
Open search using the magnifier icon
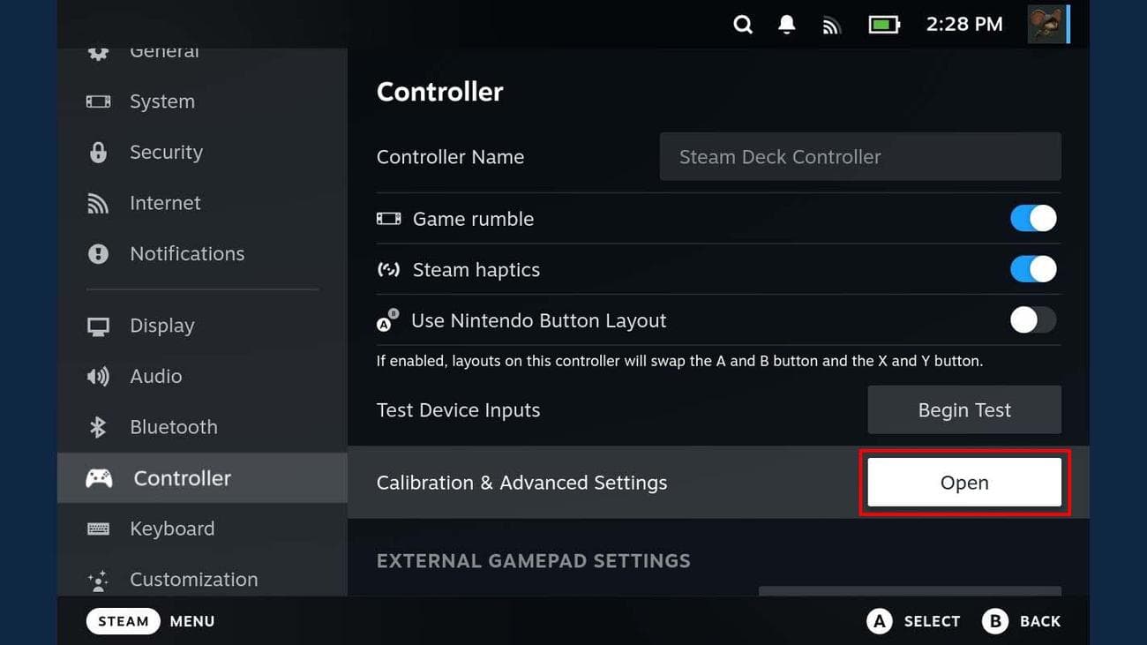click(743, 24)
